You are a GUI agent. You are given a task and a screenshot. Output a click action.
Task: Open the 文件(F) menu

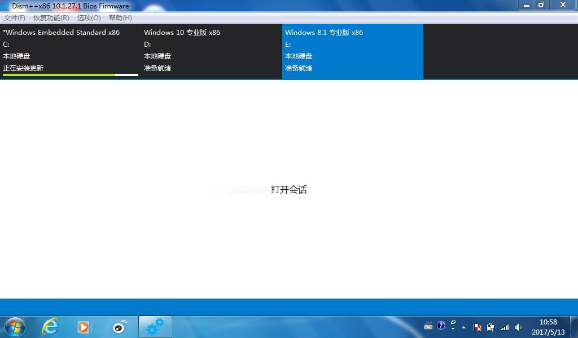pos(14,17)
